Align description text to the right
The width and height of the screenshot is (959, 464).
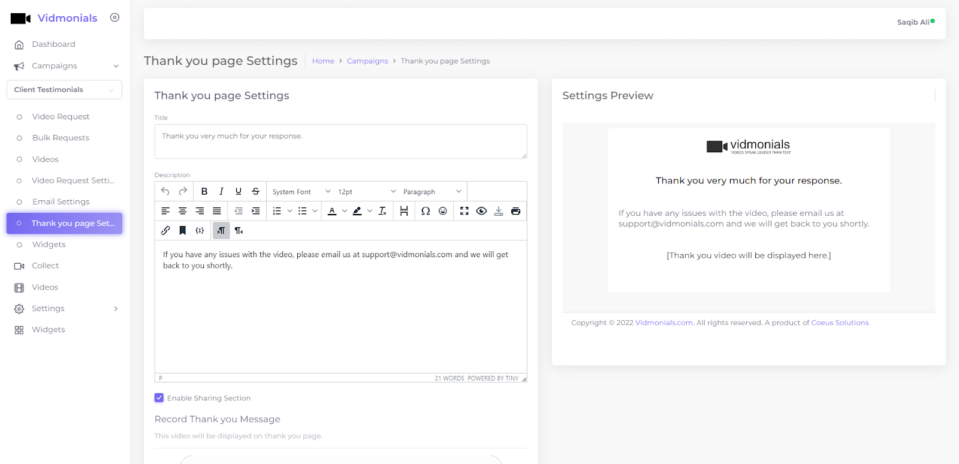tap(200, 211)
